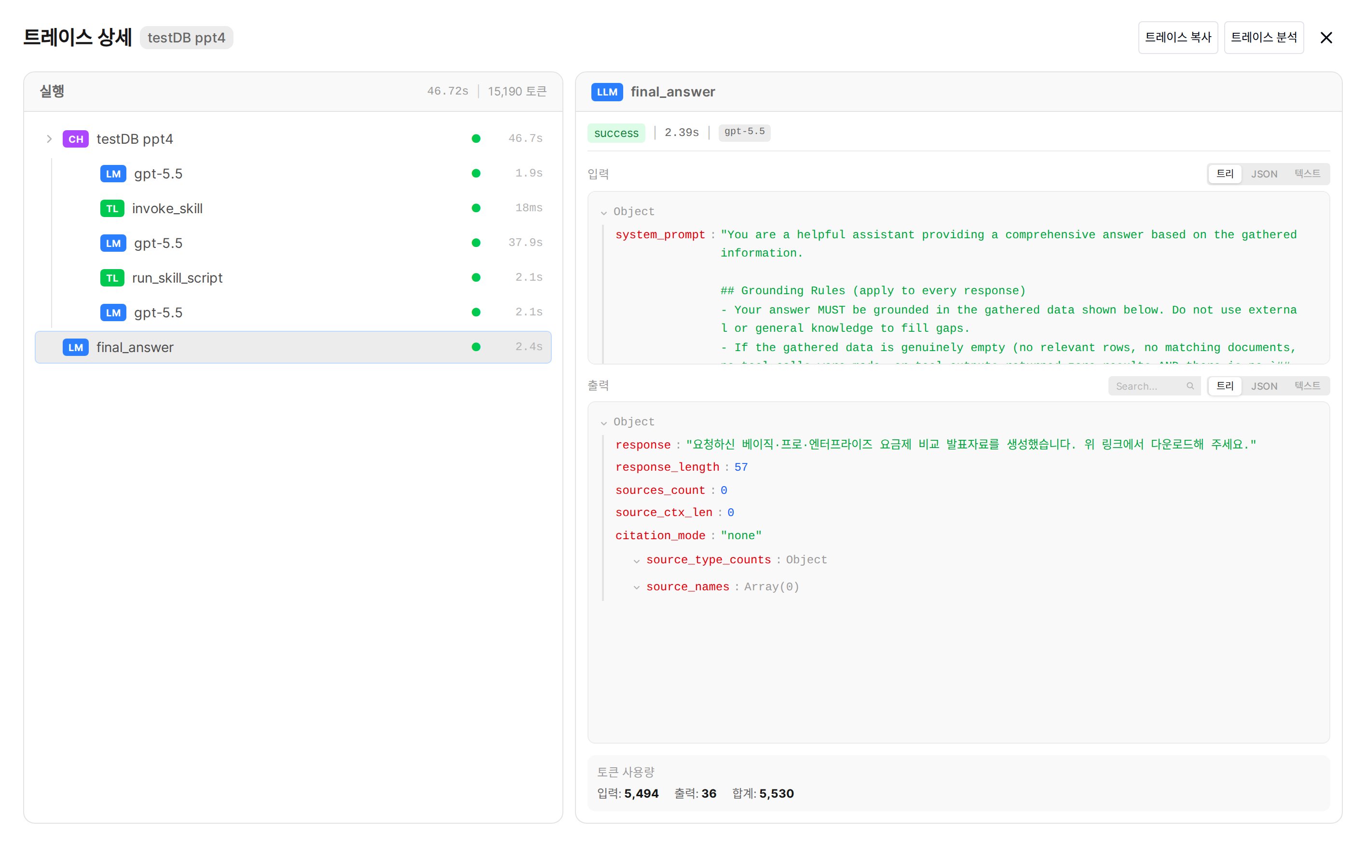The width and height of the screenshot is (1366, 843).
Task: Click the 46.72s total duration in header
Action: pyautogui.click(x=448, y=92)
